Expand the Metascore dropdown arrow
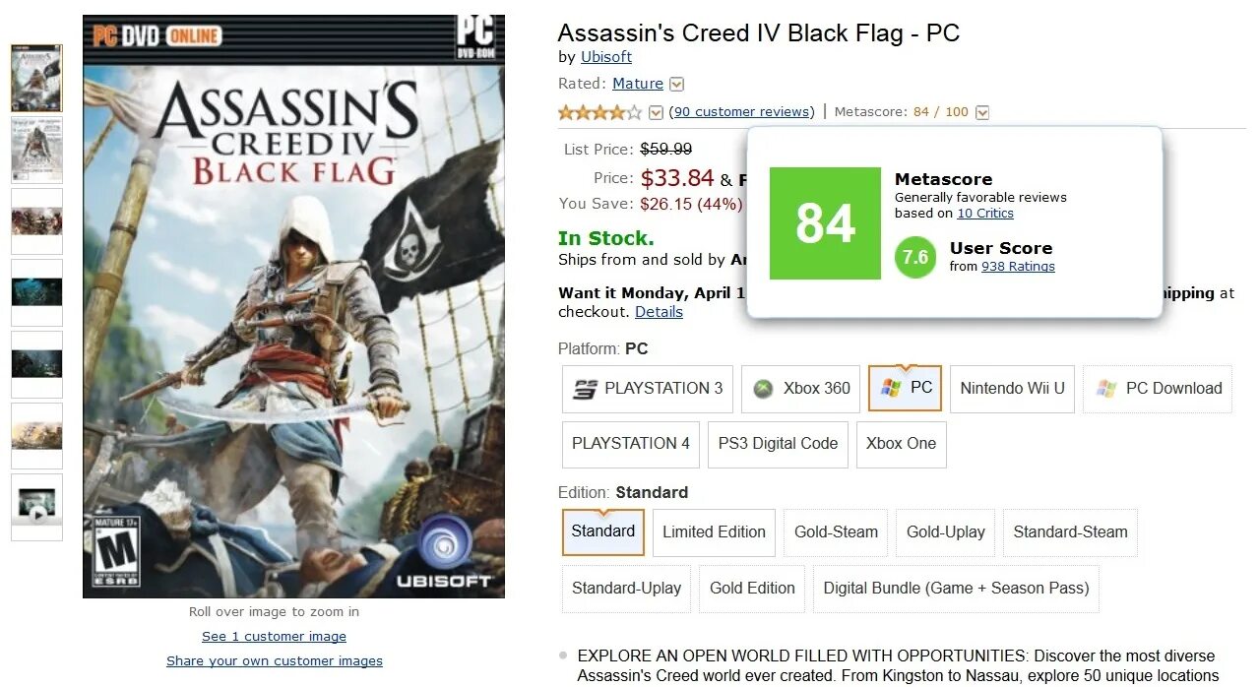This screenshot has height=687, width=1259. (981, 112)
